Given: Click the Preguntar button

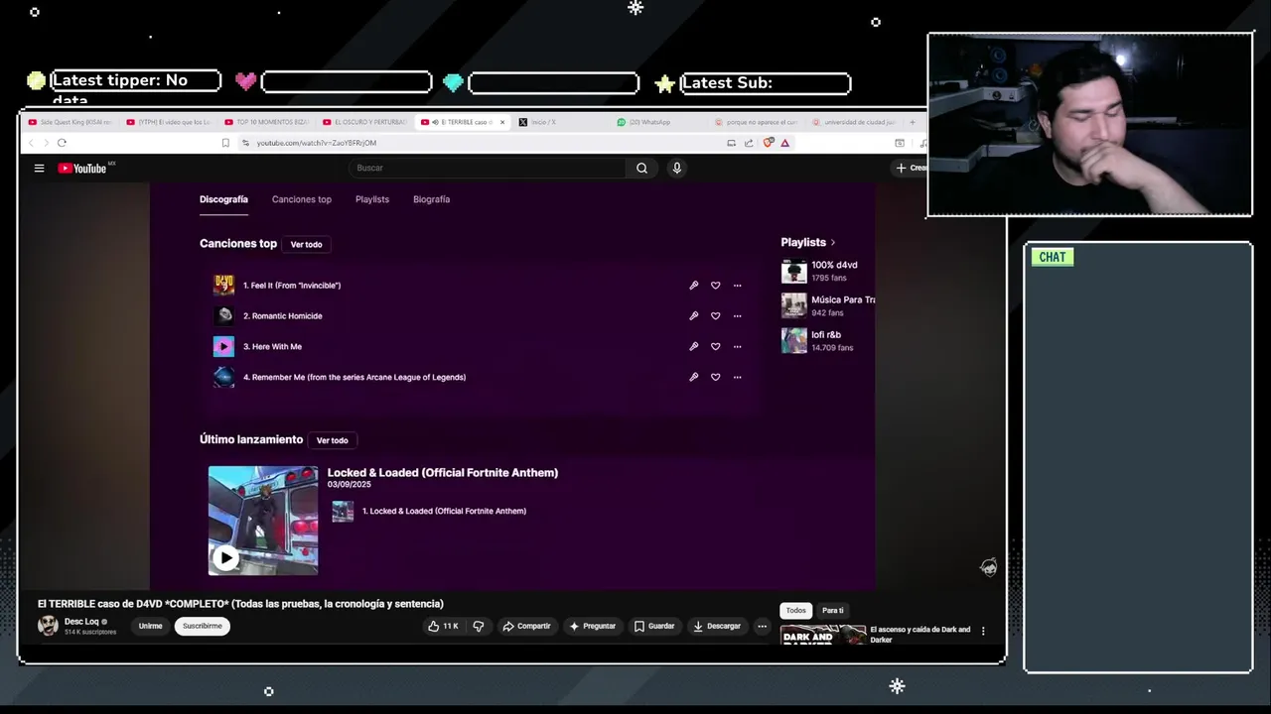Looking at the screenshot, I should pyautogui.click(x=593, y=626).
